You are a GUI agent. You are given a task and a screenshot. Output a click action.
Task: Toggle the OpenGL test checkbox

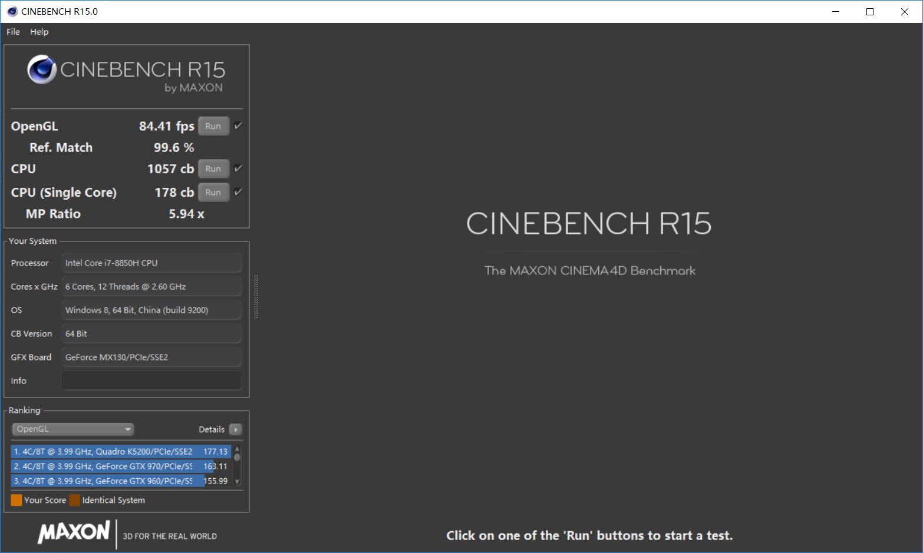pos(238,125)
